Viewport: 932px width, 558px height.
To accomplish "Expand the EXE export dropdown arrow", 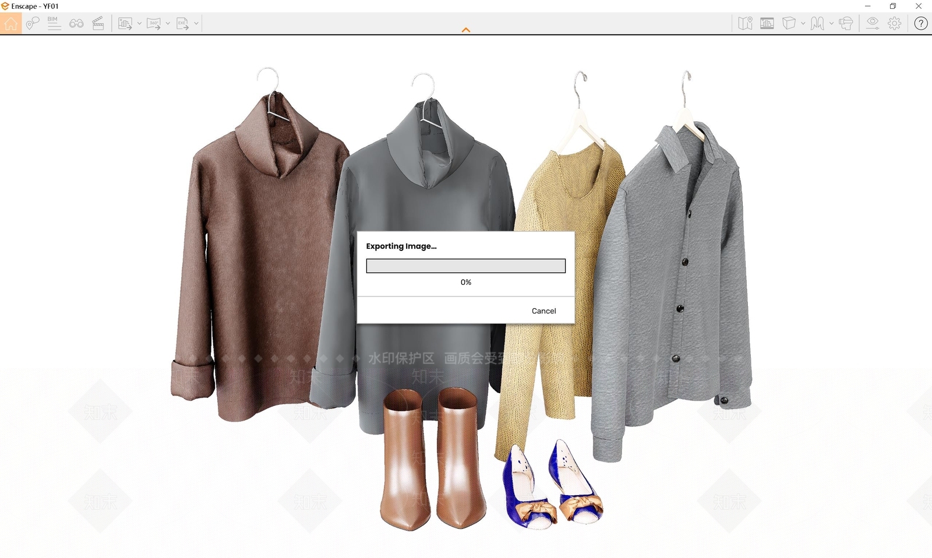I will pyautogui.click(x=196, y=23).
